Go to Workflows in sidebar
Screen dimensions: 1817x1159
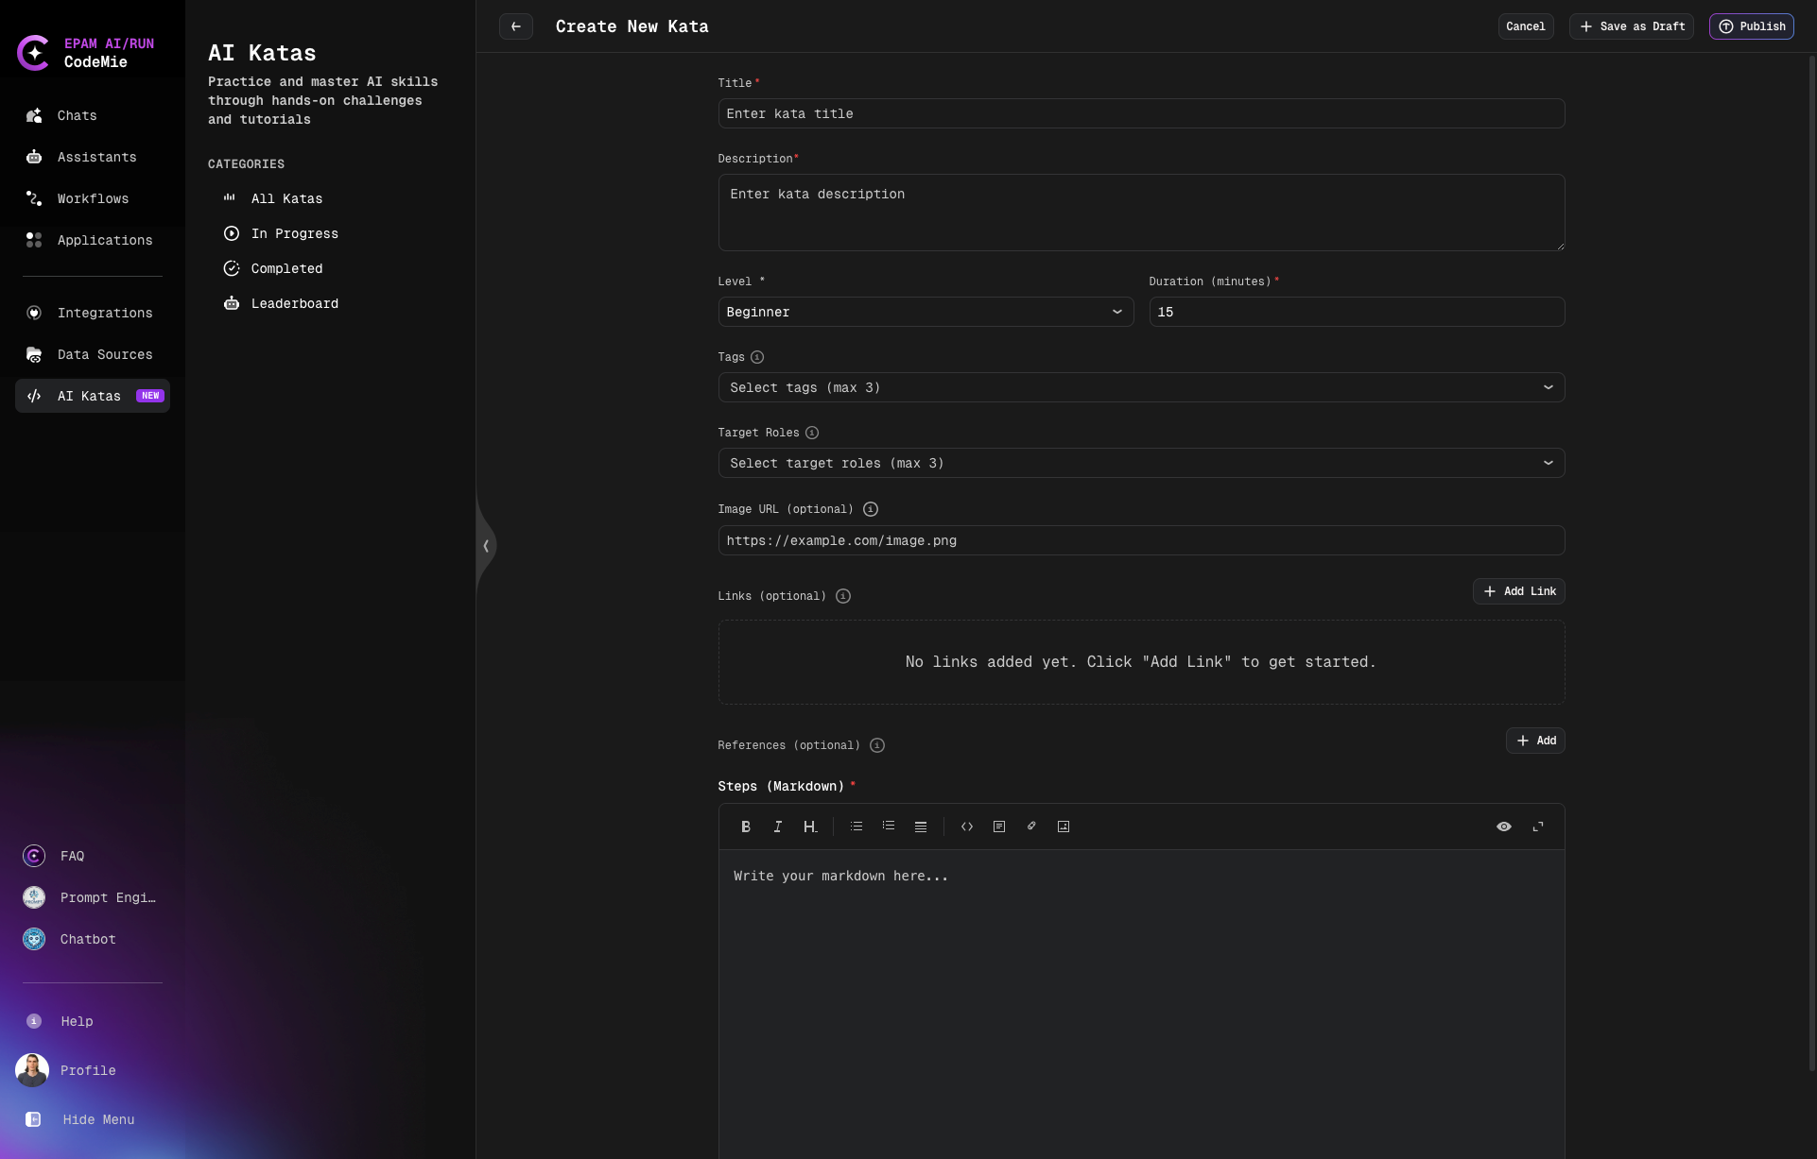[x=93, y=198]
